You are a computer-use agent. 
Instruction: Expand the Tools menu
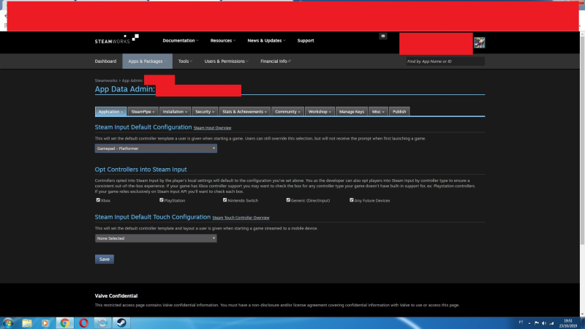[x=185, y=61]
